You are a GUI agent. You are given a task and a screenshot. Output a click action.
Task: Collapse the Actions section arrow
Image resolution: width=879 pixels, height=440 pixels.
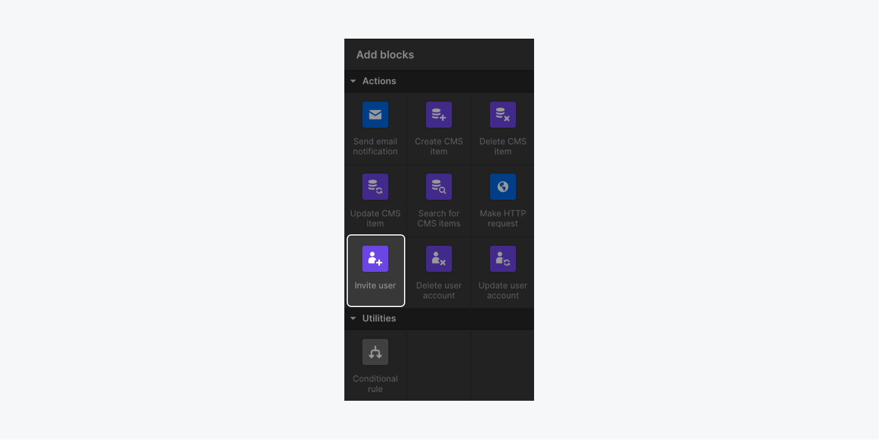point(353,81)
